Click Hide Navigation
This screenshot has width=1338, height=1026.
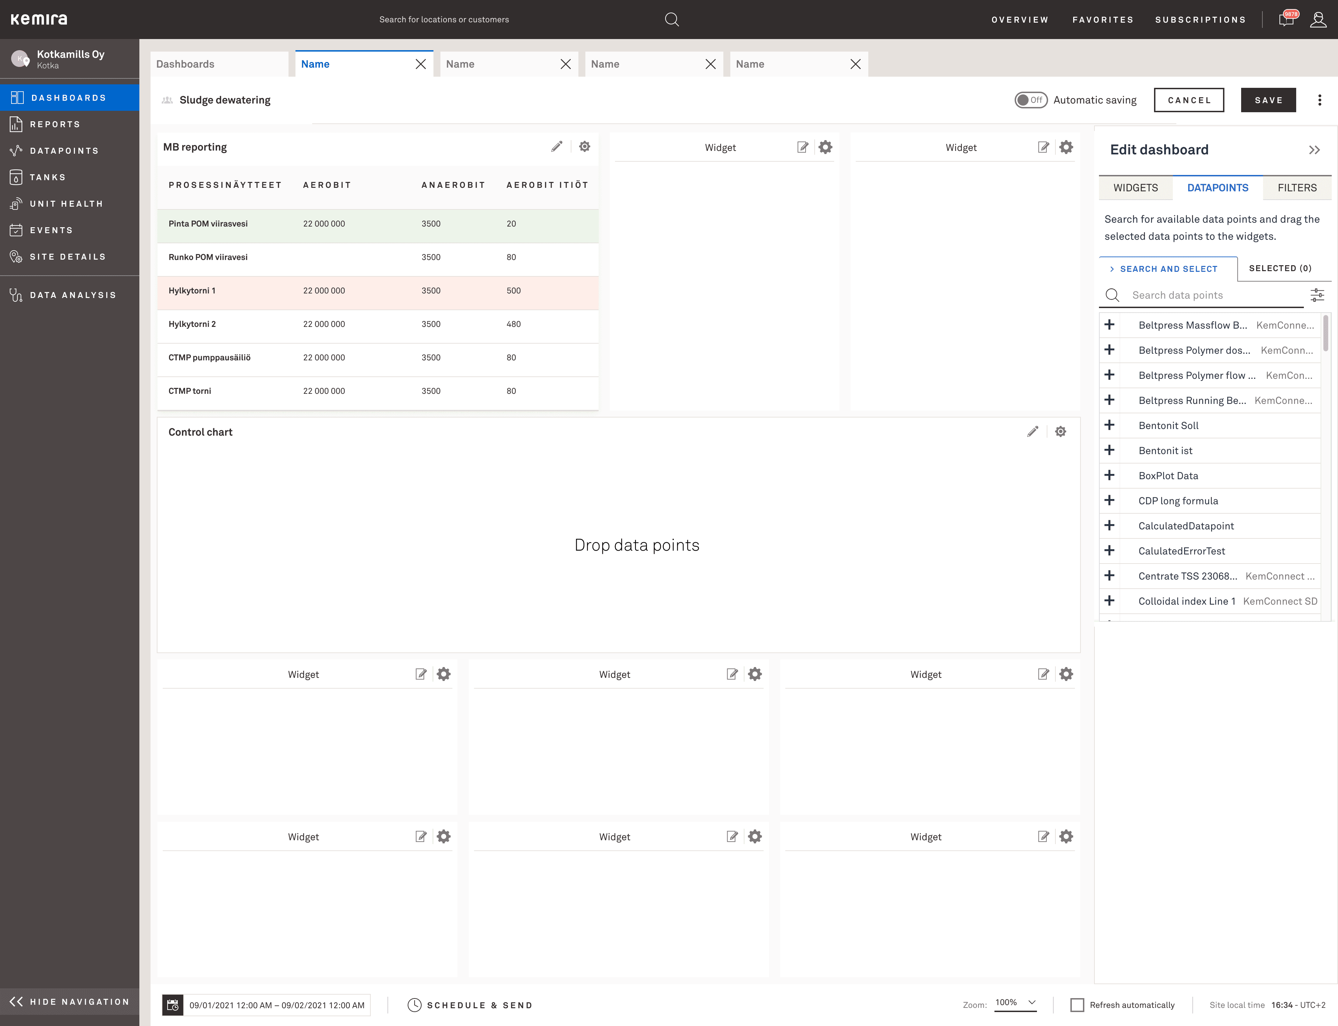(x=69, y=1001)
